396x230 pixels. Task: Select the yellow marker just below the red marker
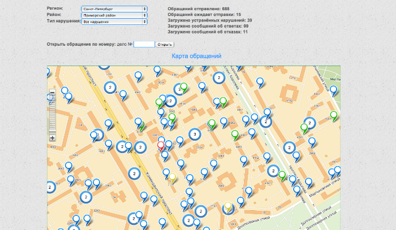pos(172,177)
